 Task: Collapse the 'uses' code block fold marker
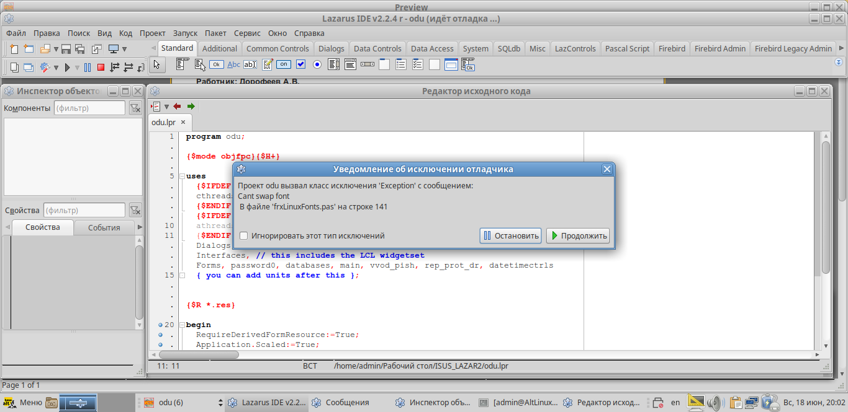point(182,177)
